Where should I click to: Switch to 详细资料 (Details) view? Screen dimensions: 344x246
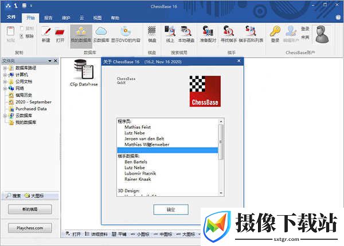click(96, 234)
